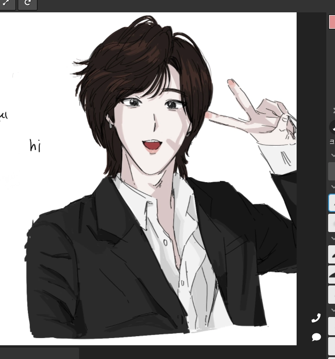
Task: Click the fullscreen expand arrows icon
Action: pos(6,3)
